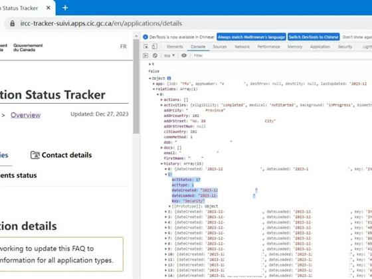Expand the activities object entry

162,105
